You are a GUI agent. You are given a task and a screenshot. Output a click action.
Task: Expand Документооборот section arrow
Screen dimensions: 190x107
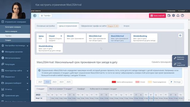[28, 83]
